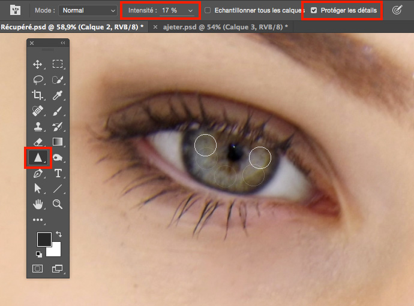Pick the Eyedropper tool
The height and width of the screenshot is (306, 414).
[x=58, y=95]
